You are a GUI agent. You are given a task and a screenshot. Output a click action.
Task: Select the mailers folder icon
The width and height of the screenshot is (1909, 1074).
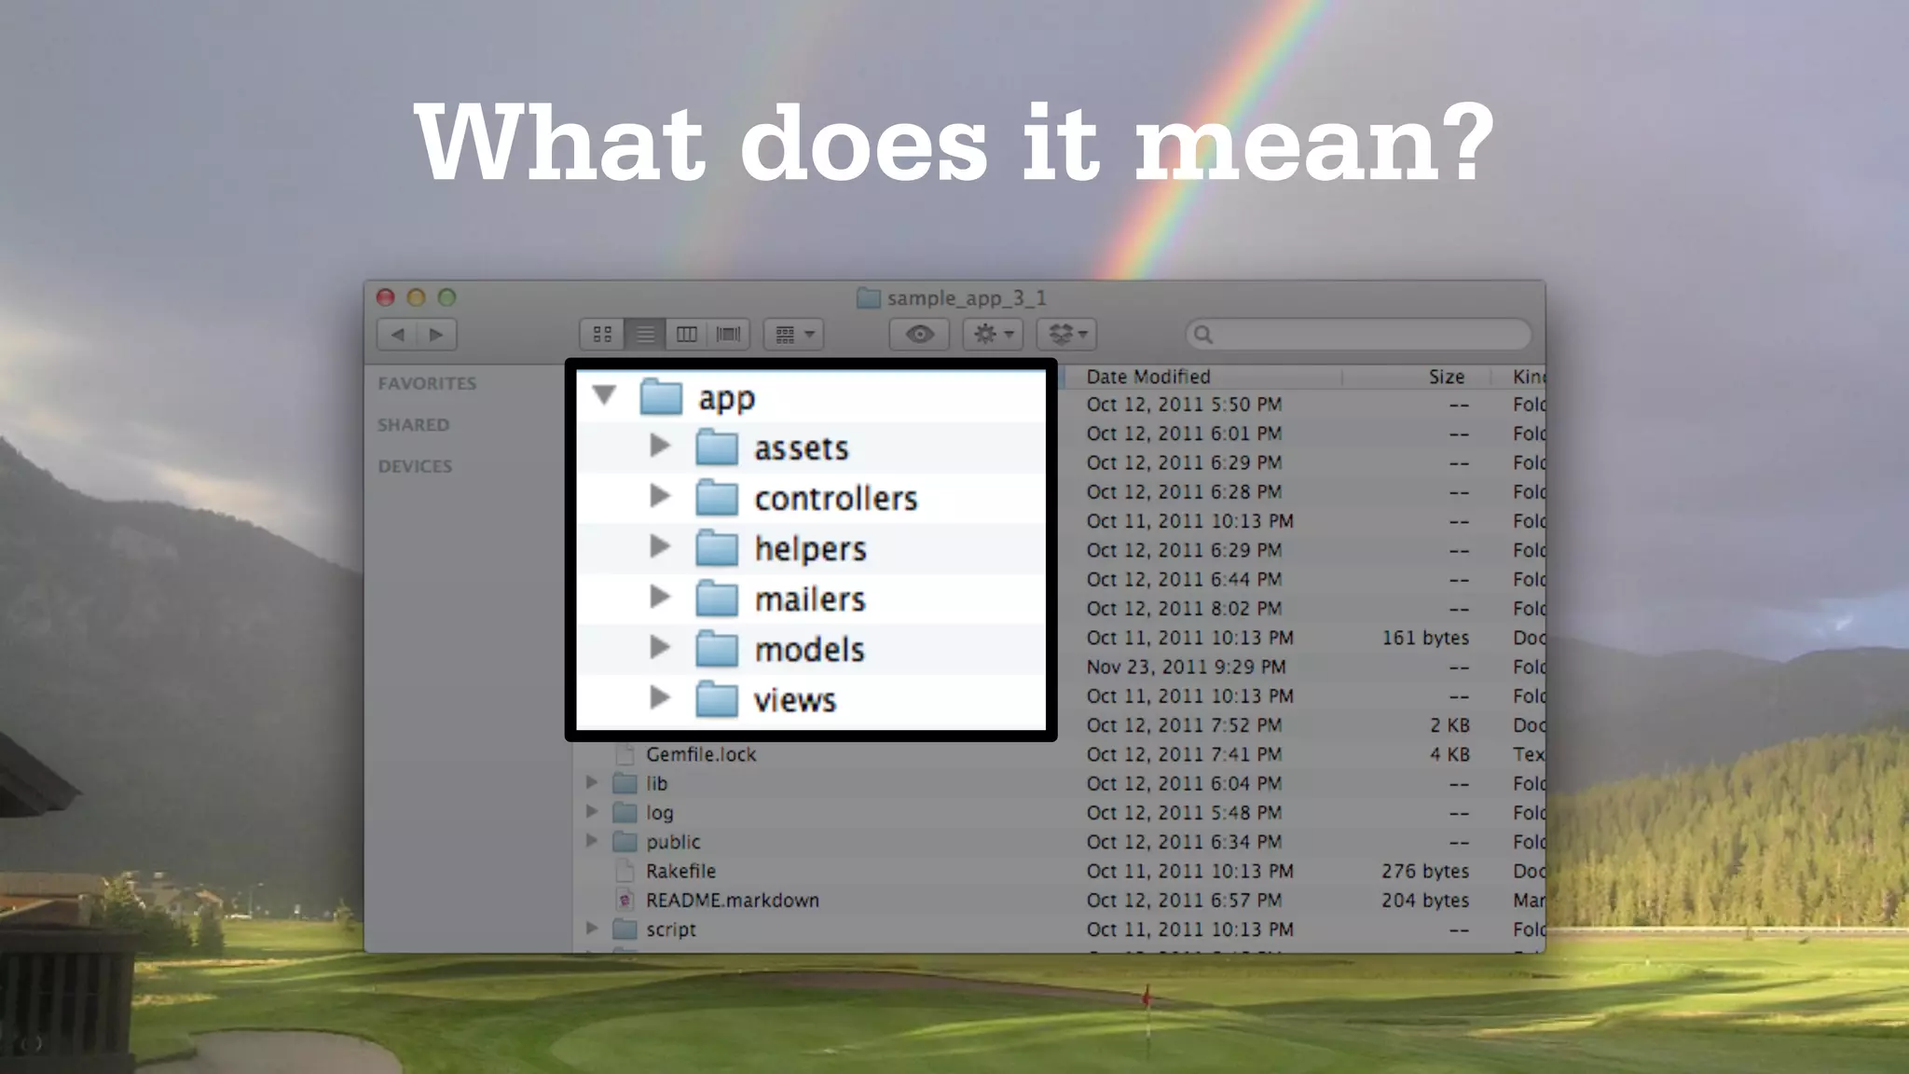tap(717, 599)
